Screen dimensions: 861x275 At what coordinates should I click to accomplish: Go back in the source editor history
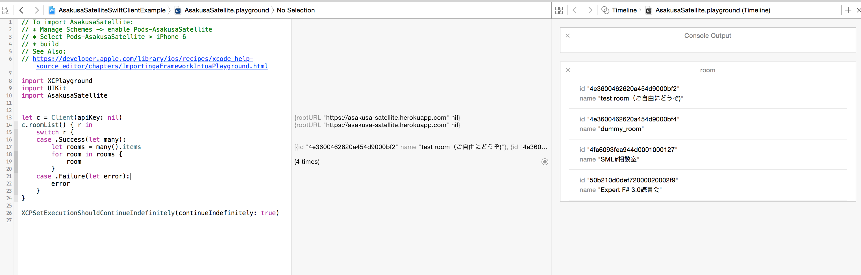pyautogui.click(x=21, y=10)
